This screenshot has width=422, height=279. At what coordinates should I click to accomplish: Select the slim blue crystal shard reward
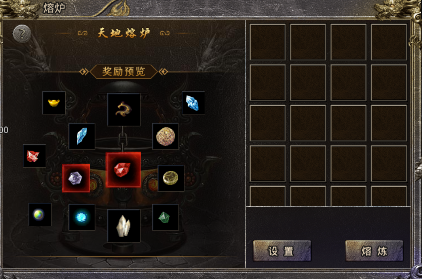coord(82,136)
